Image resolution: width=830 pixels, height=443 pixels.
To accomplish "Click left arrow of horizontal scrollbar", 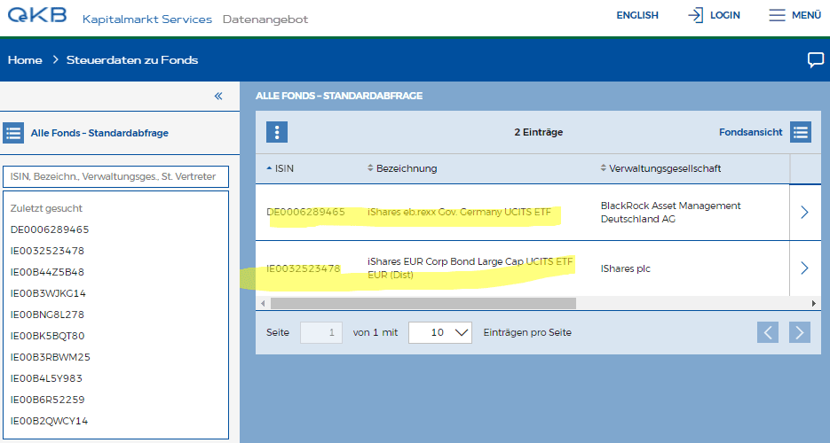I will click(x=263, y=303).
